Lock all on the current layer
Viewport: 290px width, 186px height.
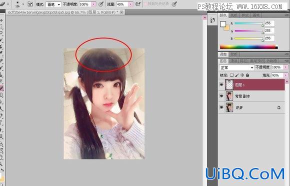coord(247,75)
